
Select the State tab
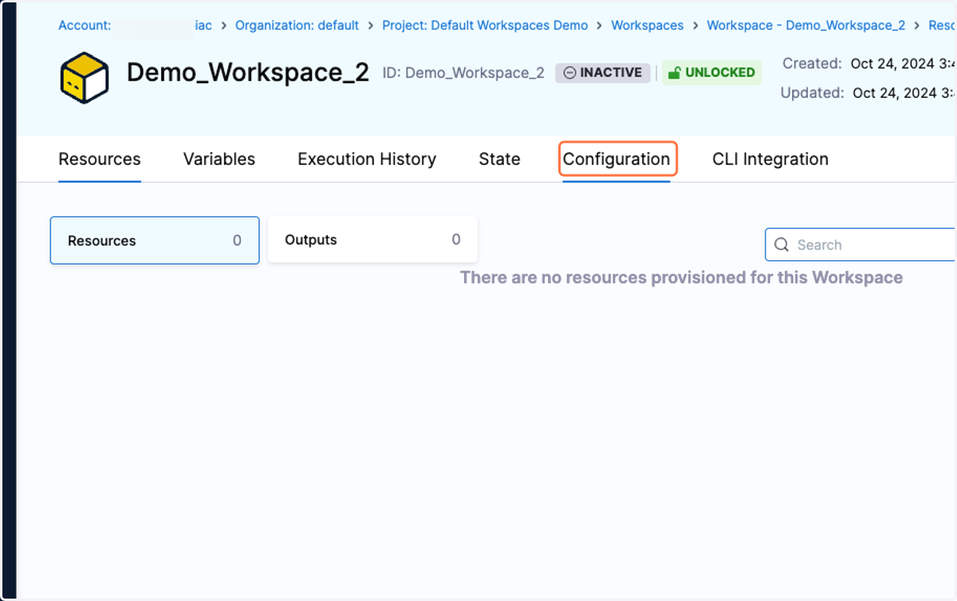point(499,159)
